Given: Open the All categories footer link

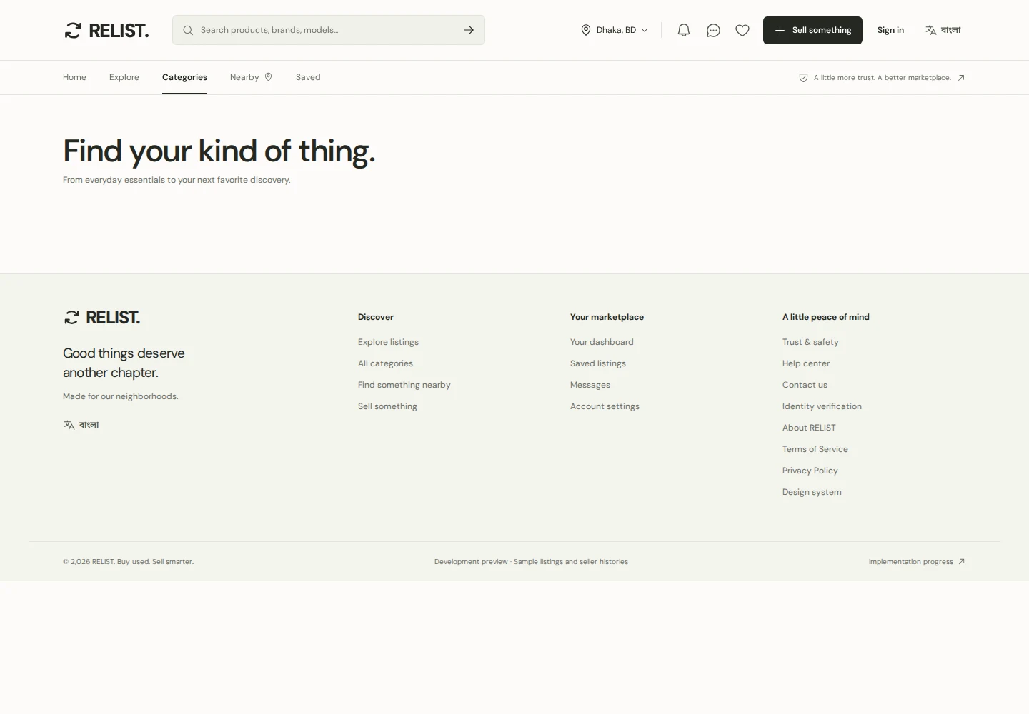Looking at the screenshot, I should [x=385, y=363].
